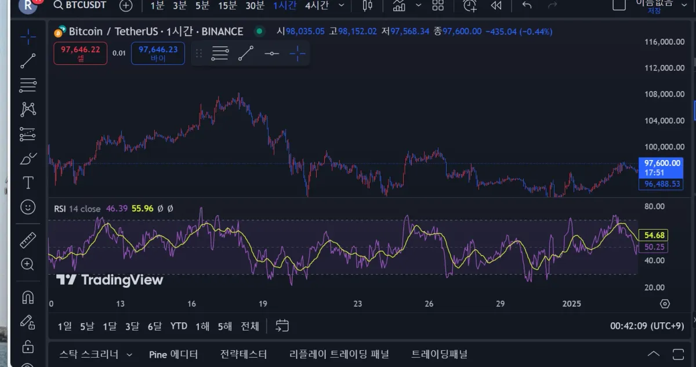Set date range to 3달
This screenshot has height=367, width=696.
point(132,326)
